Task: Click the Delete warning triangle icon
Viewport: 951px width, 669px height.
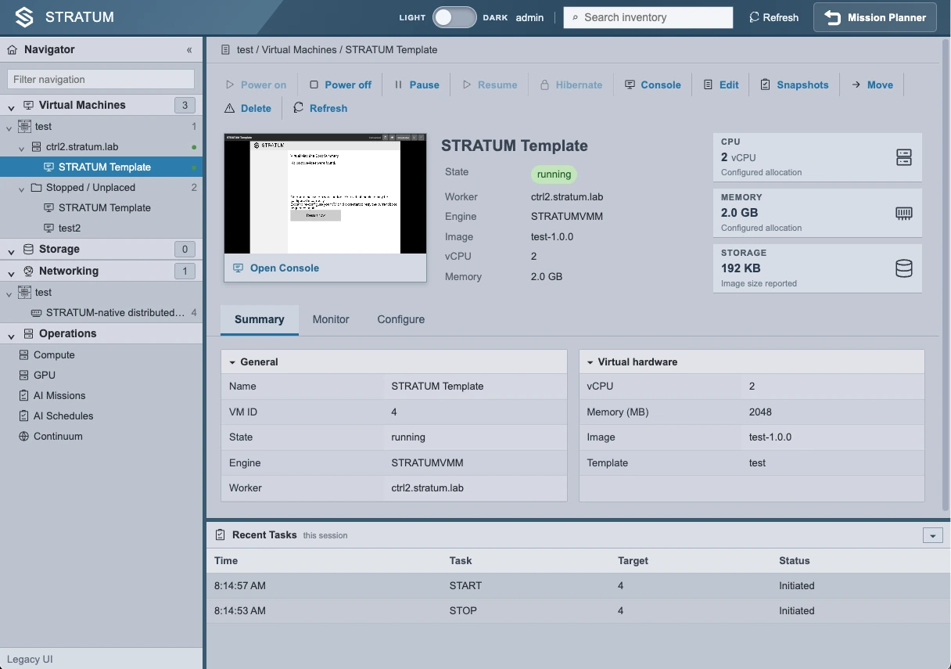Action: coord(230,108)
